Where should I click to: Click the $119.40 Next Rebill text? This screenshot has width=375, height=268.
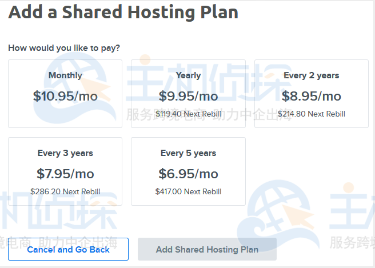188,114
